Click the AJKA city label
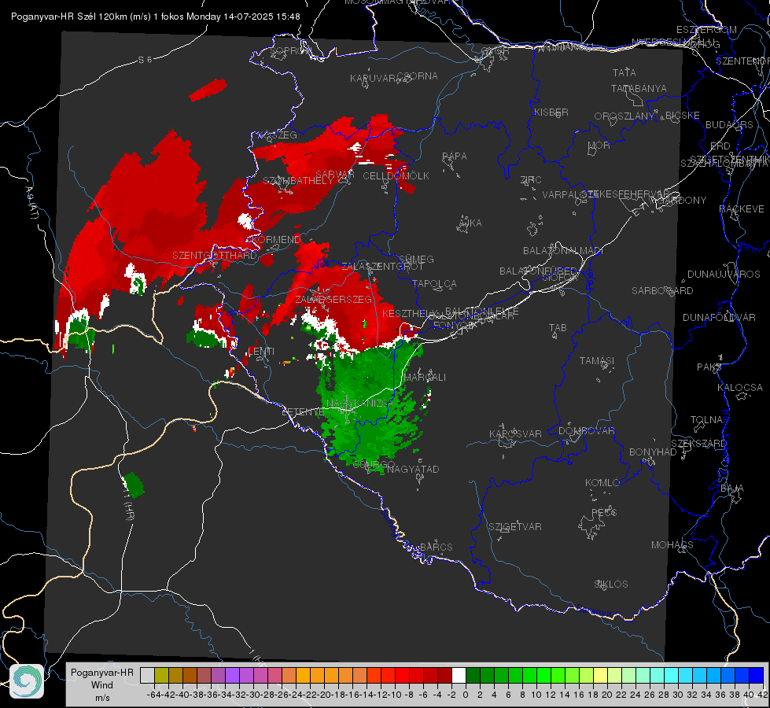The width and height of the screenshot is (770, 708). (470, 223)
